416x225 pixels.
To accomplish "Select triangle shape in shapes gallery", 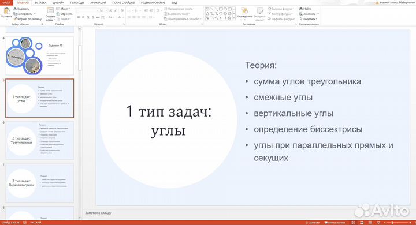I will click(x=207, y=13).
